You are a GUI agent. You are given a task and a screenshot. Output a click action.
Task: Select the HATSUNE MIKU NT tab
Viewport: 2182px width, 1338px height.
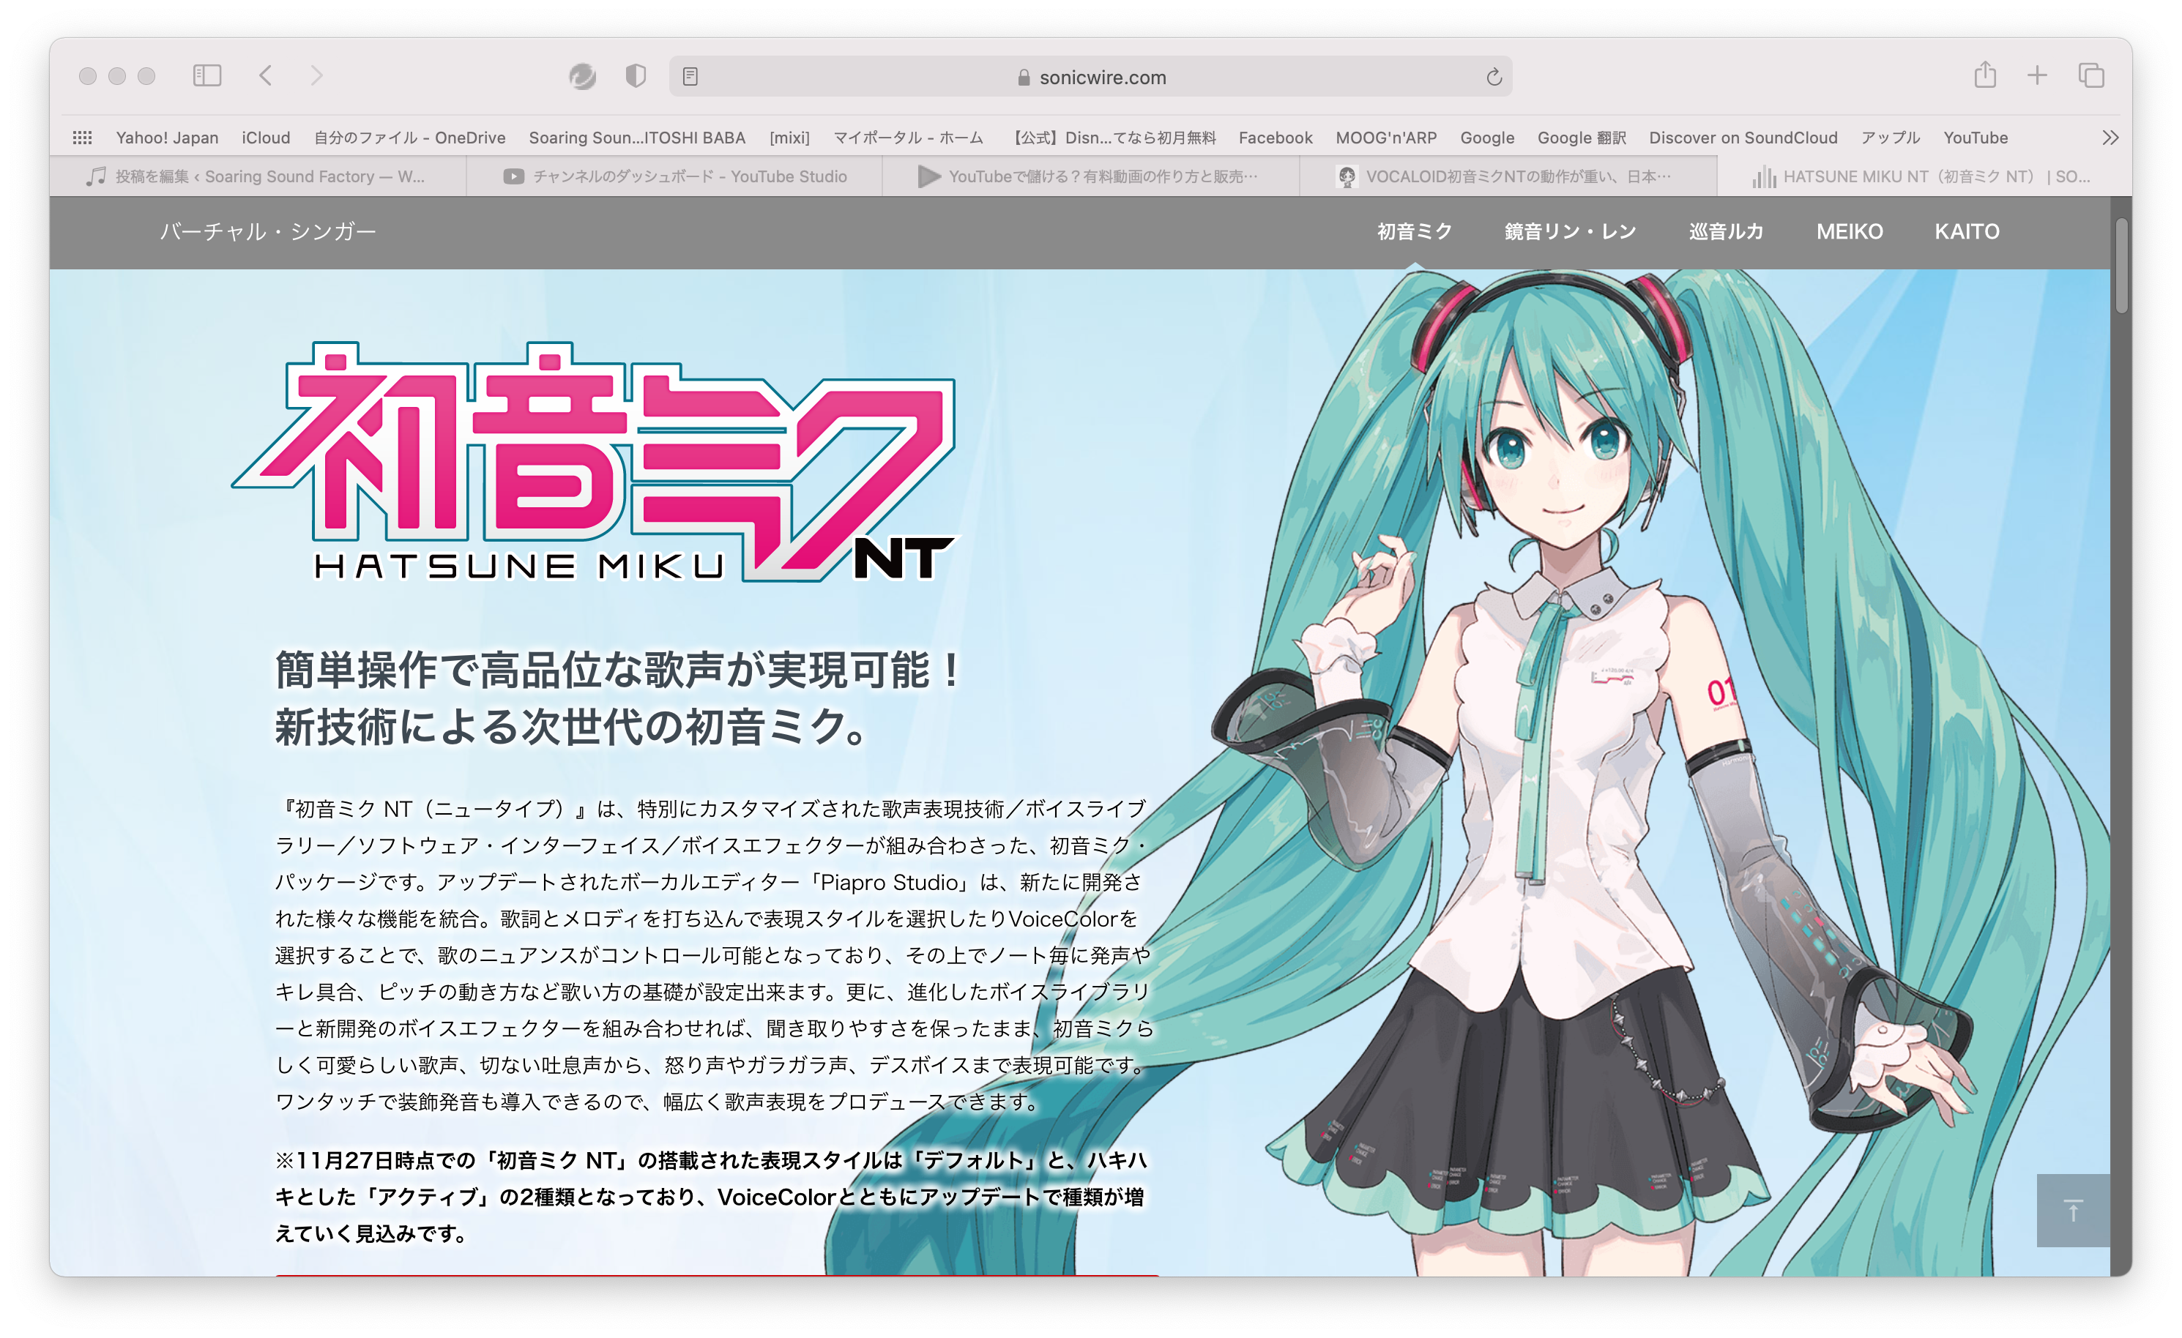(1924, 176)
